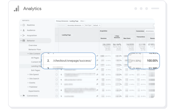Click the Landing Page column header
The image size is (171, 109).
[x=66, y=35]
